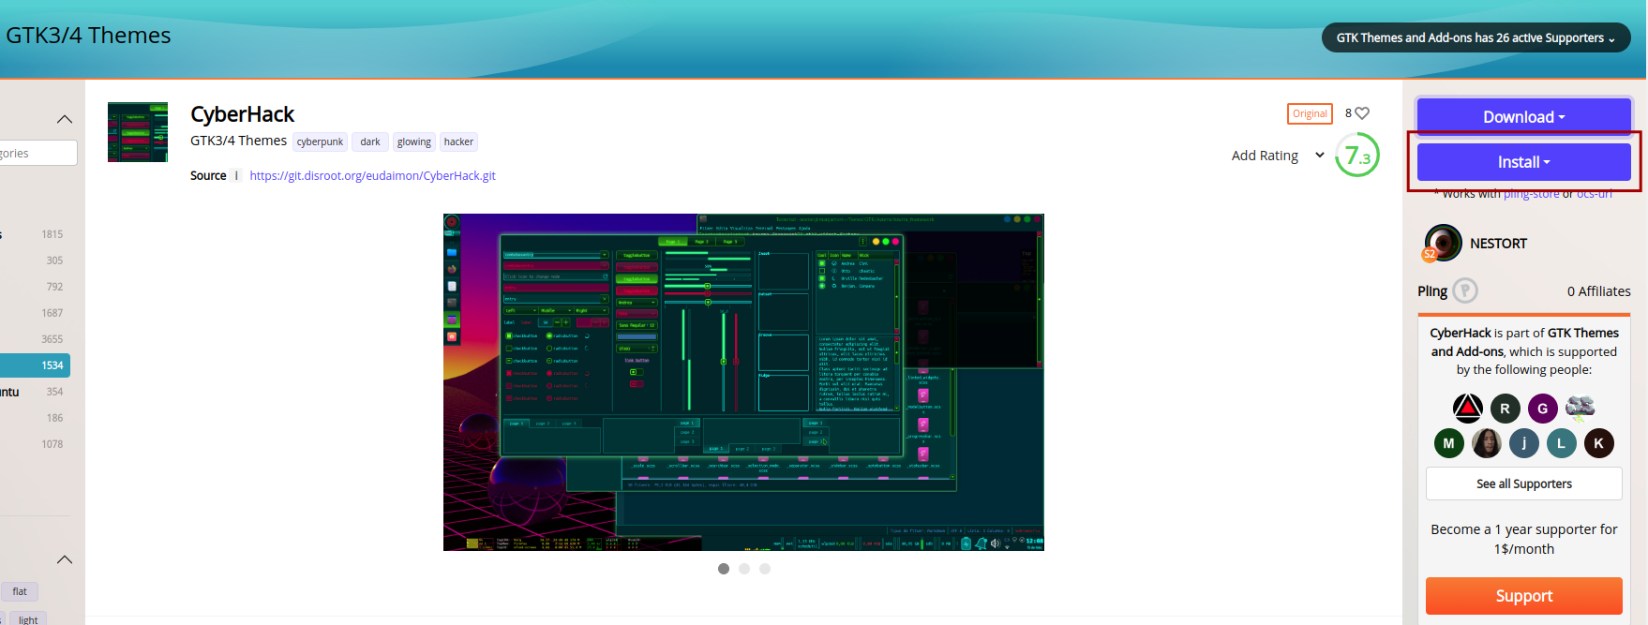Select the category with 1078 items
Viewport: 1648px width, 625px height.
(35, 444)
